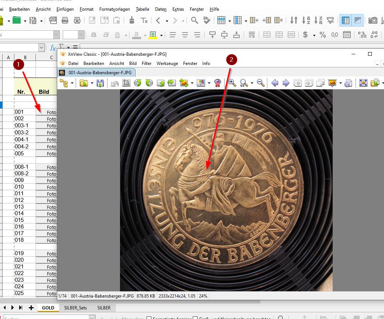The height and width of the screenshot is (319, 384).
Task: Open the background color dropdown arrow in Calc
Action: pyautogui.click(x=161, y=35)
